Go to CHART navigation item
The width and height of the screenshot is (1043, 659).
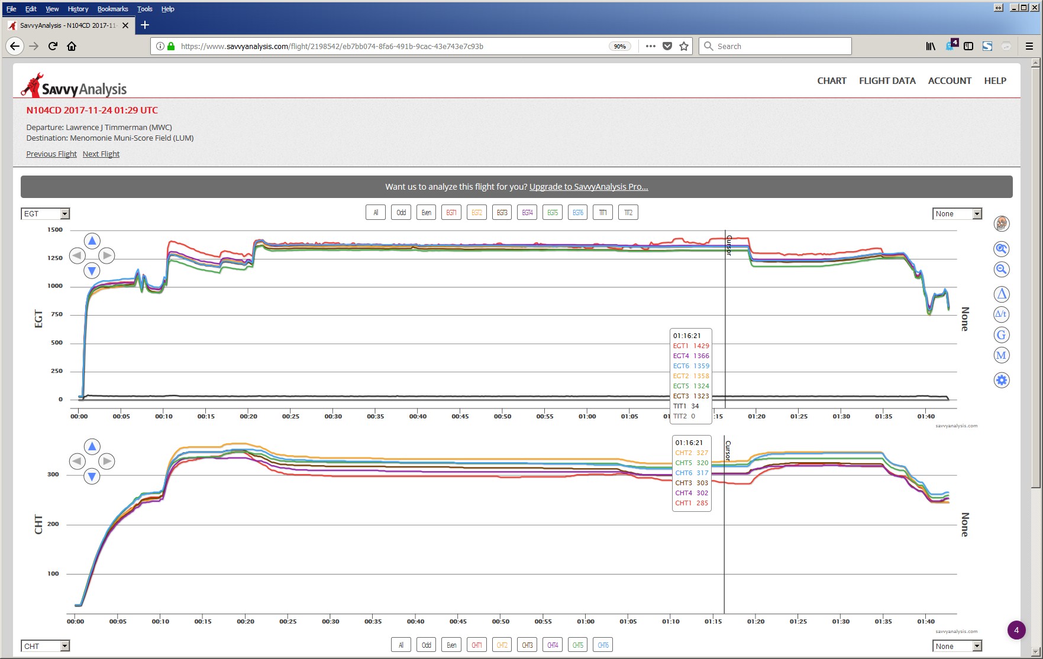click(832, 81)
